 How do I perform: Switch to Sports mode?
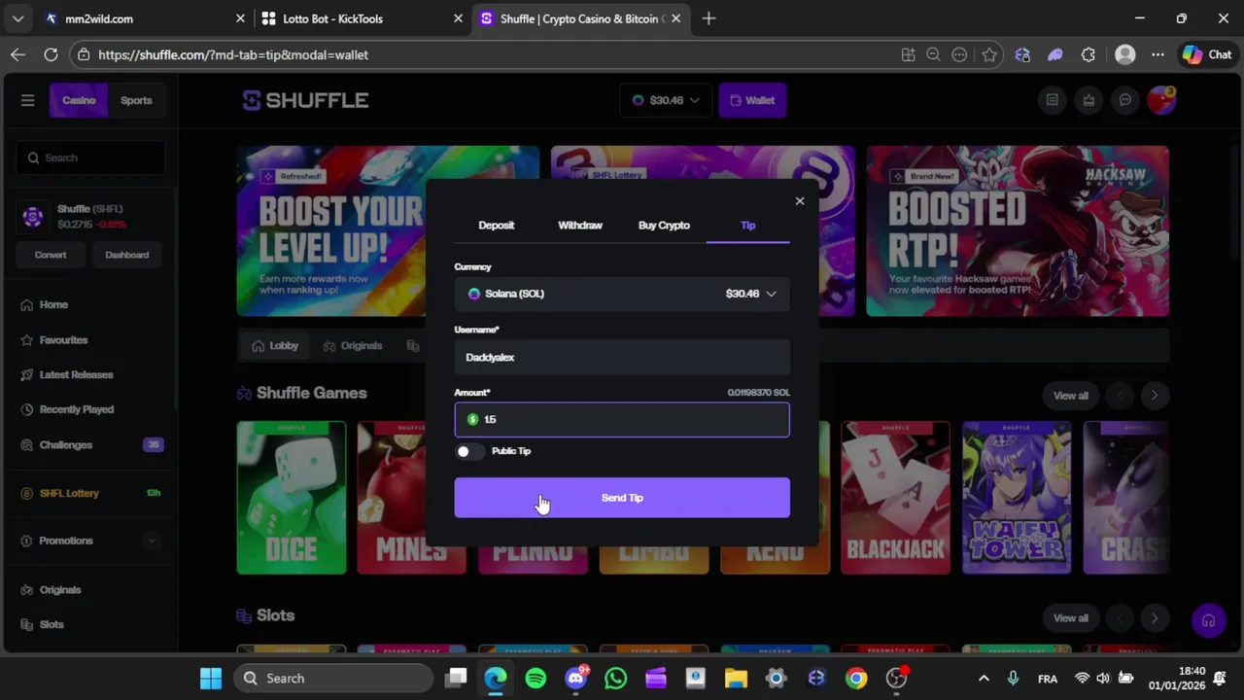pyautogui.click(x=136, y=100)
